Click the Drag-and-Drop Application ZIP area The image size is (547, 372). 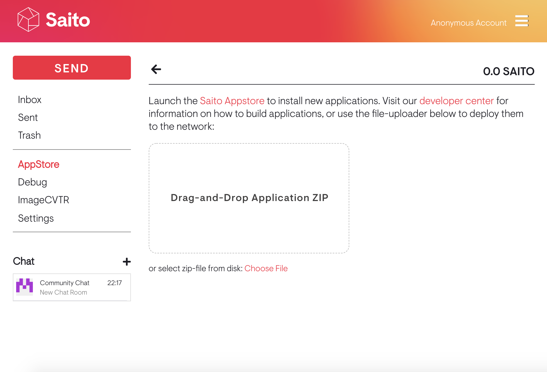[249, 198]
